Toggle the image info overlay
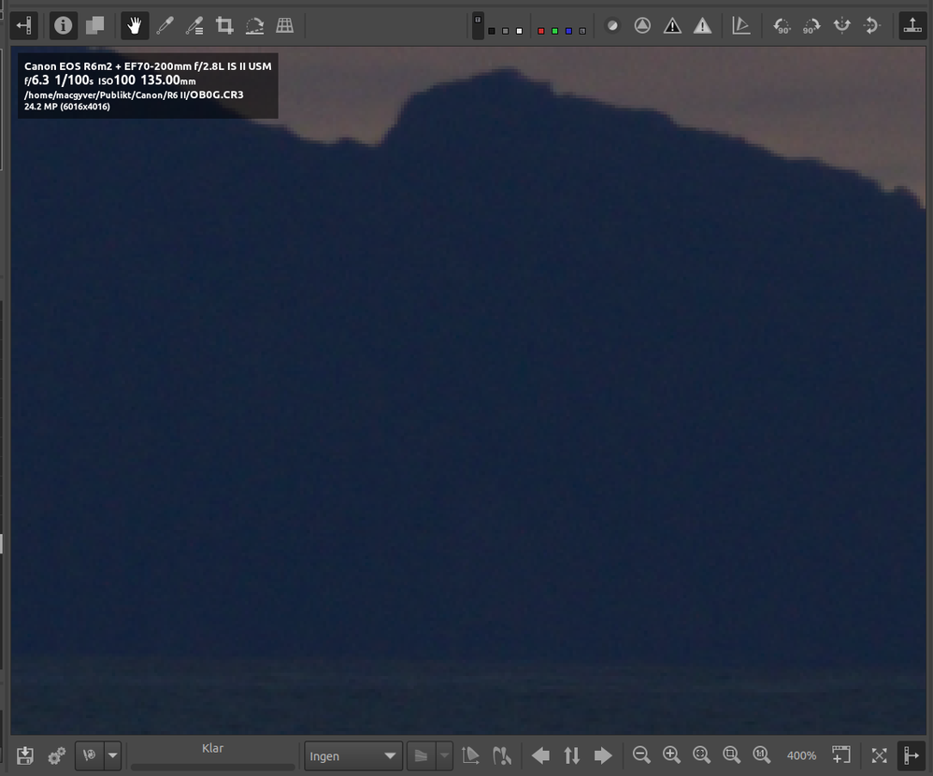 tap(64, 25)
